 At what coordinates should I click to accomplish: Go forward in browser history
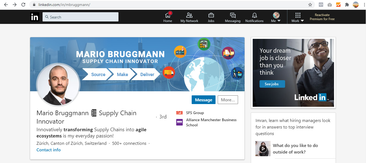point(15,5)
